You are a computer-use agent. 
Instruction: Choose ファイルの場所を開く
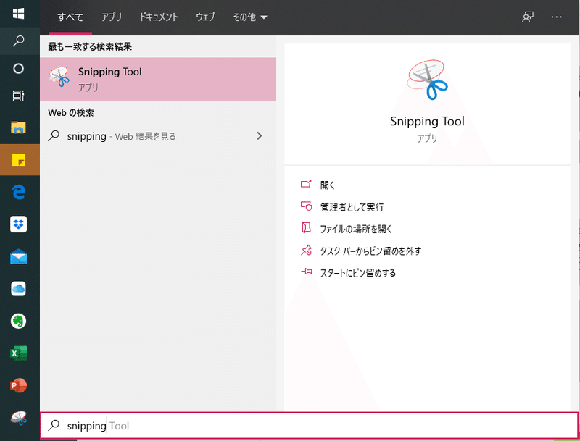[x=355, y=229]
